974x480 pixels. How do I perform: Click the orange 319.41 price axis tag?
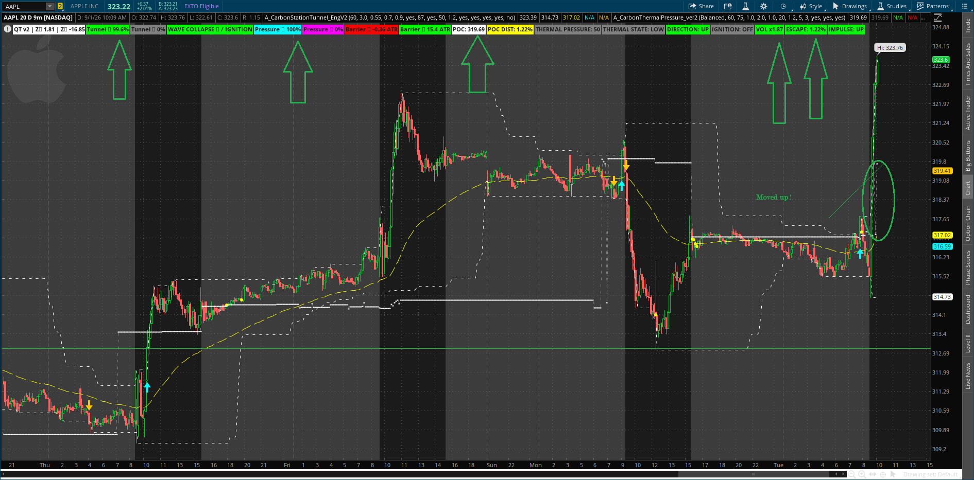tap(942, 171)
